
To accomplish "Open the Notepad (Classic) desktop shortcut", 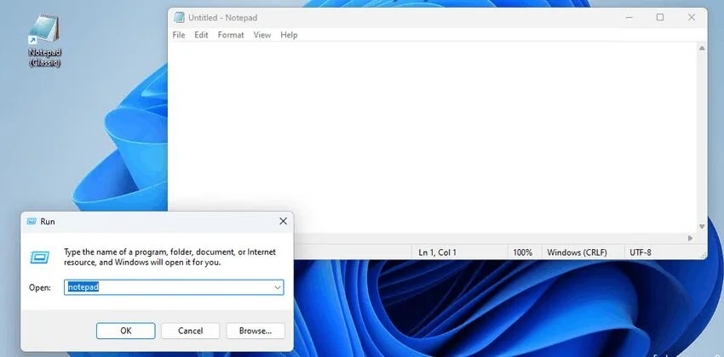I will (43, 34).
